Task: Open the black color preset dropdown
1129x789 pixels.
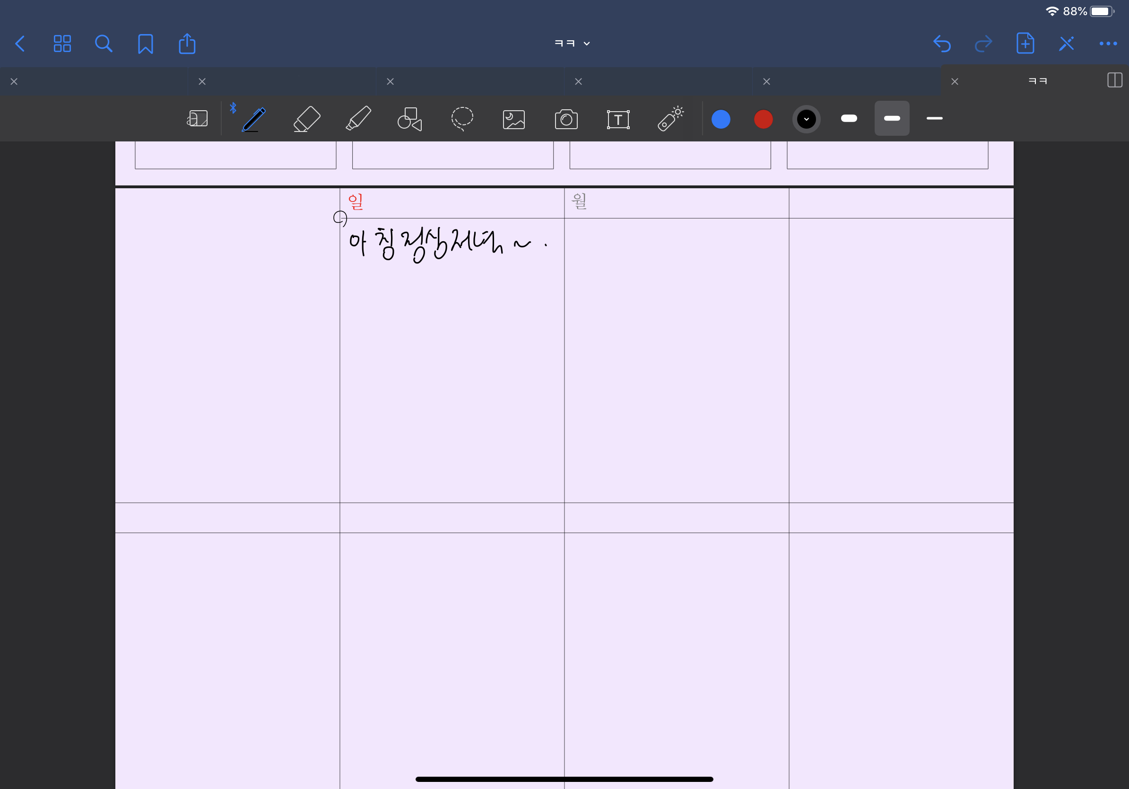Action: coord(806,119)
